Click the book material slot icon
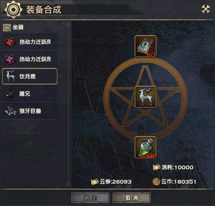The image size is (215, 206). click(x=146, y=46)
